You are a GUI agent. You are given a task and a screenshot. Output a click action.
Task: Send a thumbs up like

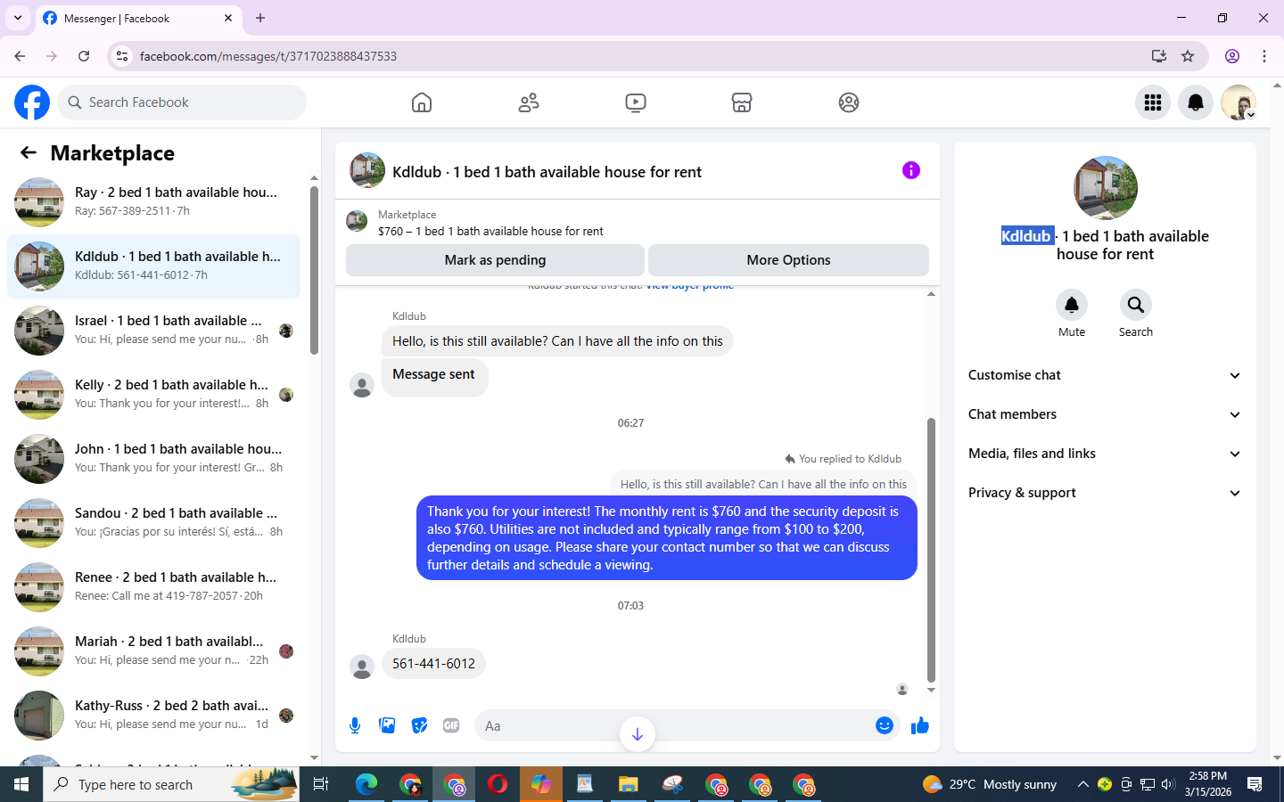[x=920, y=725]
